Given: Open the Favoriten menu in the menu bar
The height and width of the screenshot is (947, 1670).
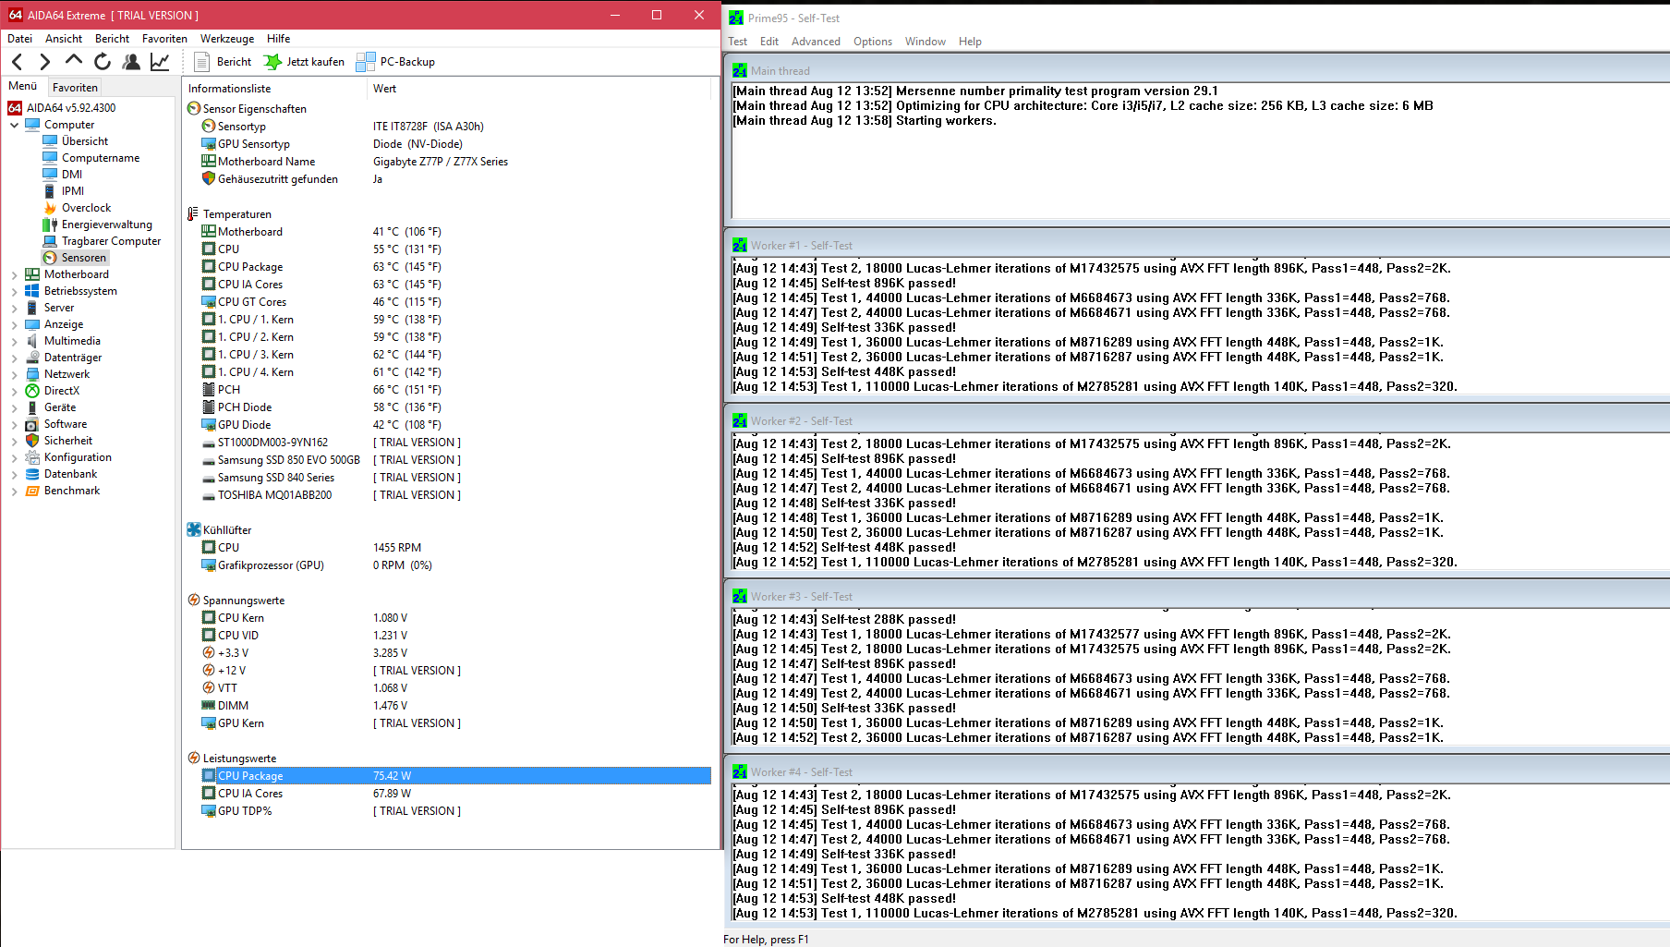Looking at the screenshot, I should tap(164, 39).
